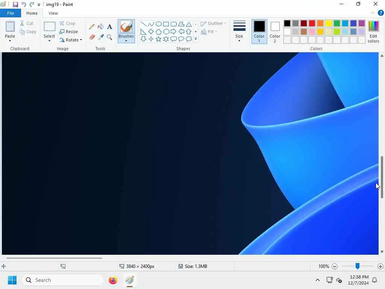Click the zoom in plus button

point(380,266)
